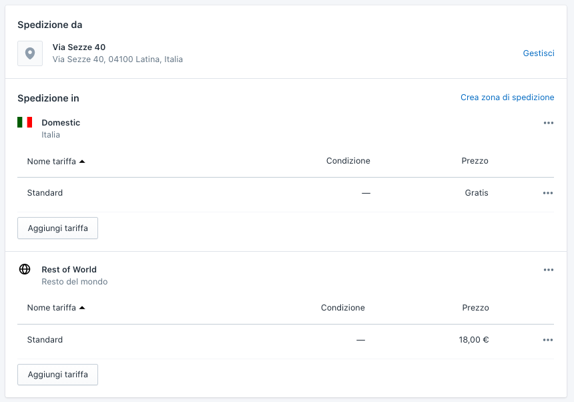Sort Rest of World rates by Nome tariffa arrow
Screen dimensions: 574x402
pyautogui.click(x=82, y=308)
